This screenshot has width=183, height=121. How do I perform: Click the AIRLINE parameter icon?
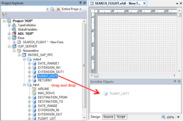point(34,89)
